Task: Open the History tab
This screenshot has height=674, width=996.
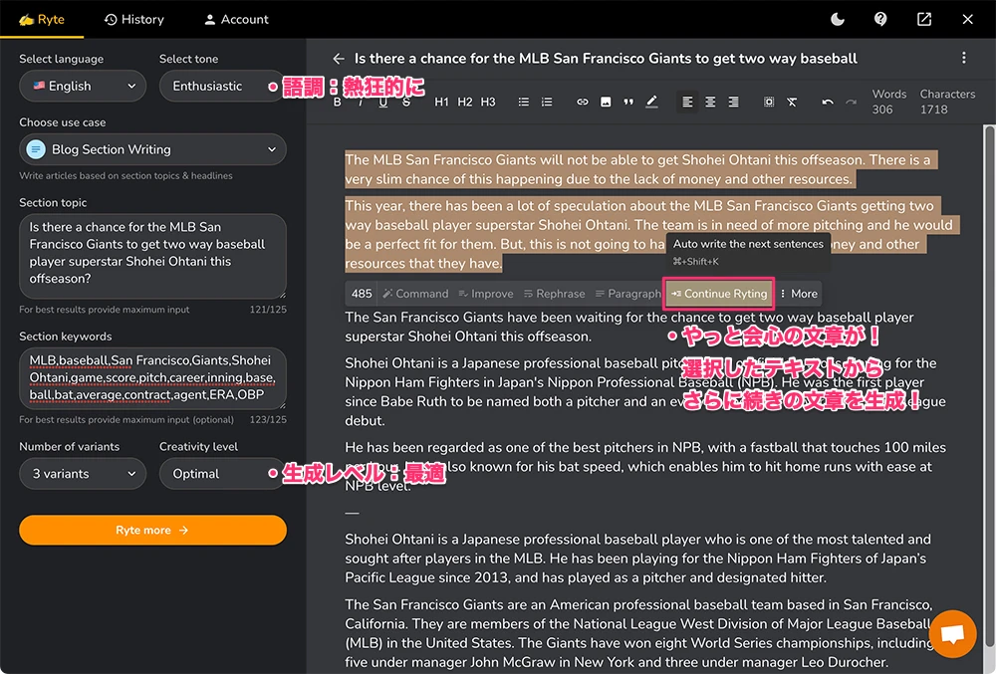Action: (134, 19)
